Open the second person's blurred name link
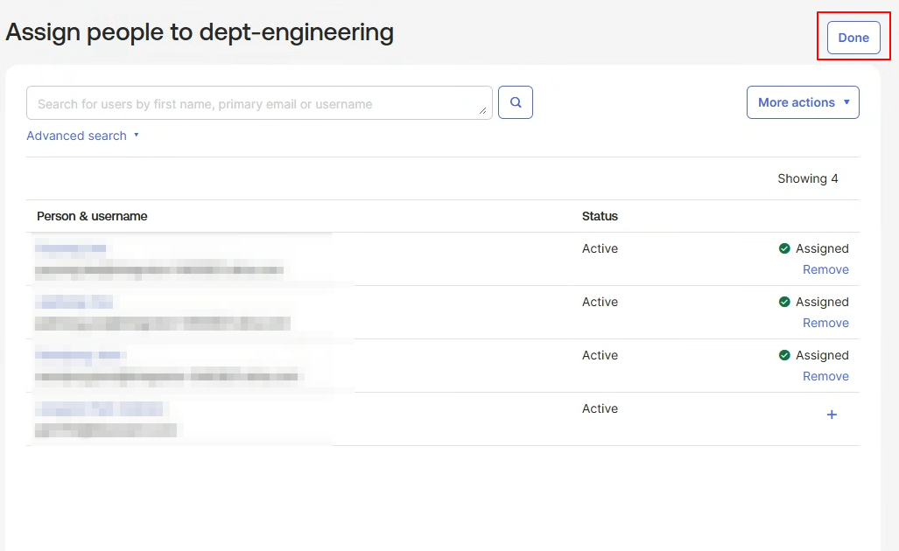This screenshot has width=899, height=551. coord(74,301)
